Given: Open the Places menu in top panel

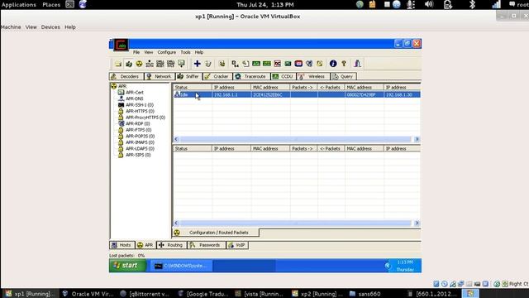Looking at the screenshot, I should (51, 4).
